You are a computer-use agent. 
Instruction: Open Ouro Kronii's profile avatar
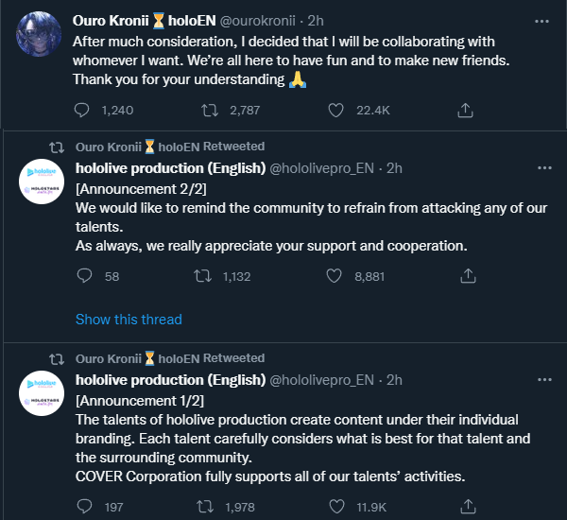[41, 35]
